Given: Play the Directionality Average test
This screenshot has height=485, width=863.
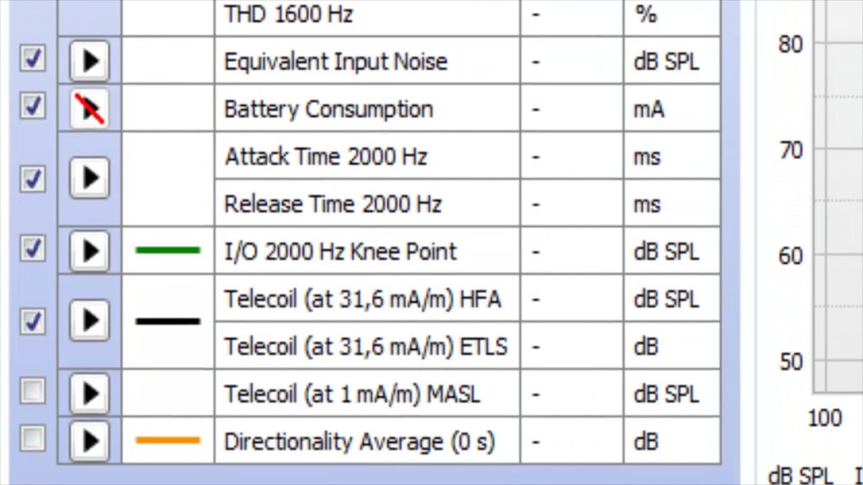Looking at the screenshot, I should click(90, 441).
